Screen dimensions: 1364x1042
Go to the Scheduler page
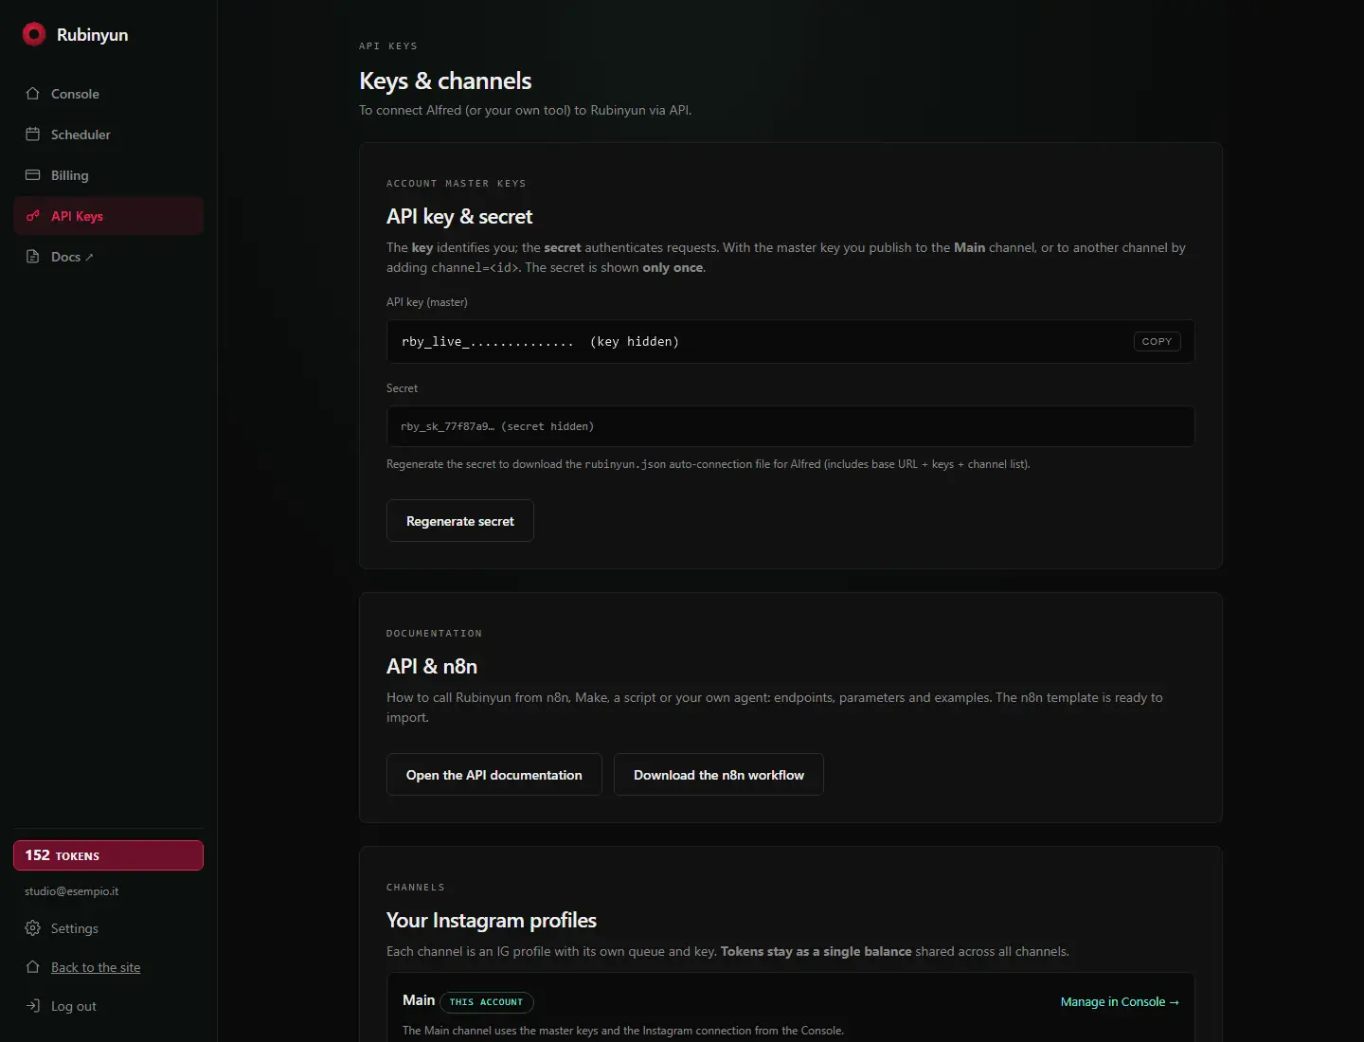click(x=108, y=135)
